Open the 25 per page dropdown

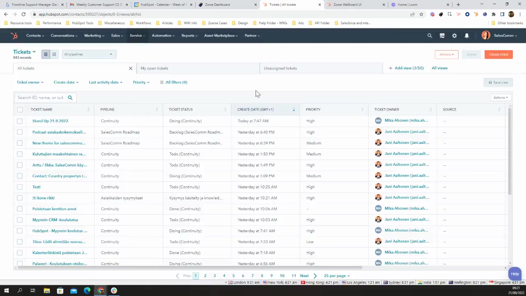[337, 276]
